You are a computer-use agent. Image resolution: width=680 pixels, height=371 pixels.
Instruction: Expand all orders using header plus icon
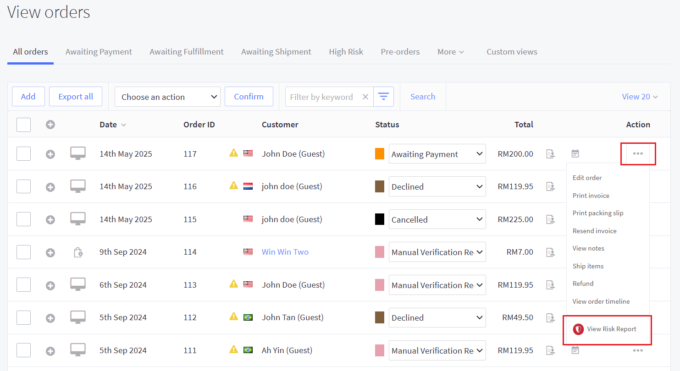point(50,125)
